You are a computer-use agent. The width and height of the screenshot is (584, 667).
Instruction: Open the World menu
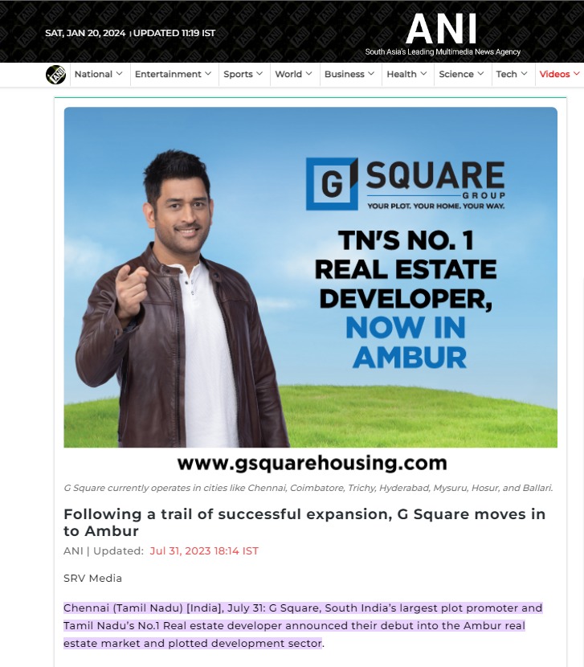tap(293, 74)
